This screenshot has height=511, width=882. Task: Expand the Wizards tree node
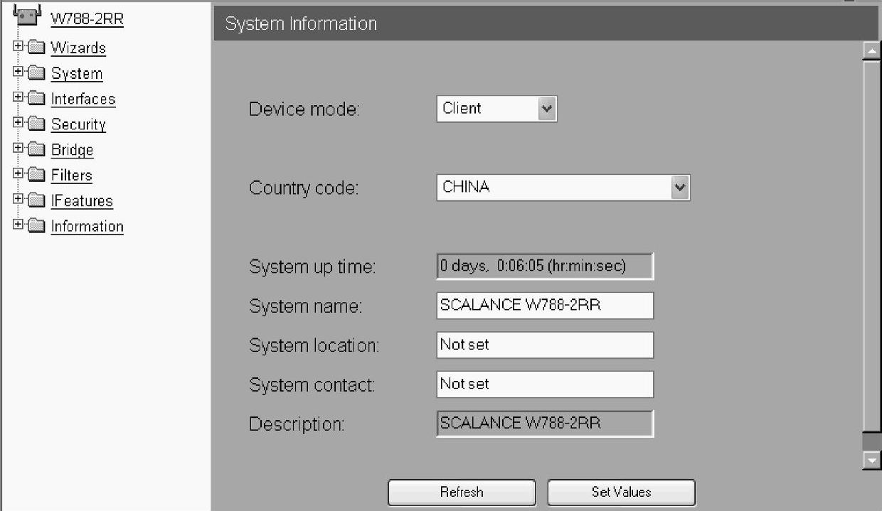[18, 48]
